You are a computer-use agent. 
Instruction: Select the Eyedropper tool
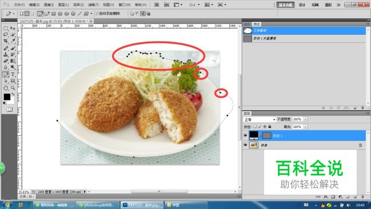13,41
